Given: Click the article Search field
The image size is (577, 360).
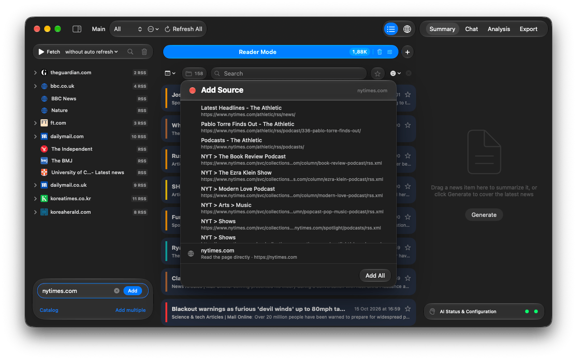Looking at the screenshot, I should tap(288, 73).
